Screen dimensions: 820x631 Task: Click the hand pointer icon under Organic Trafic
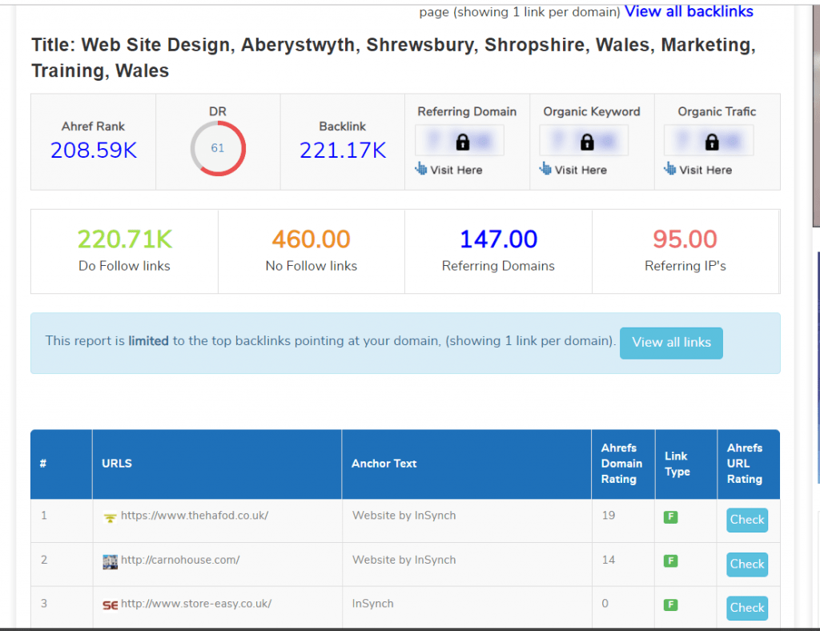click(670, 169)
